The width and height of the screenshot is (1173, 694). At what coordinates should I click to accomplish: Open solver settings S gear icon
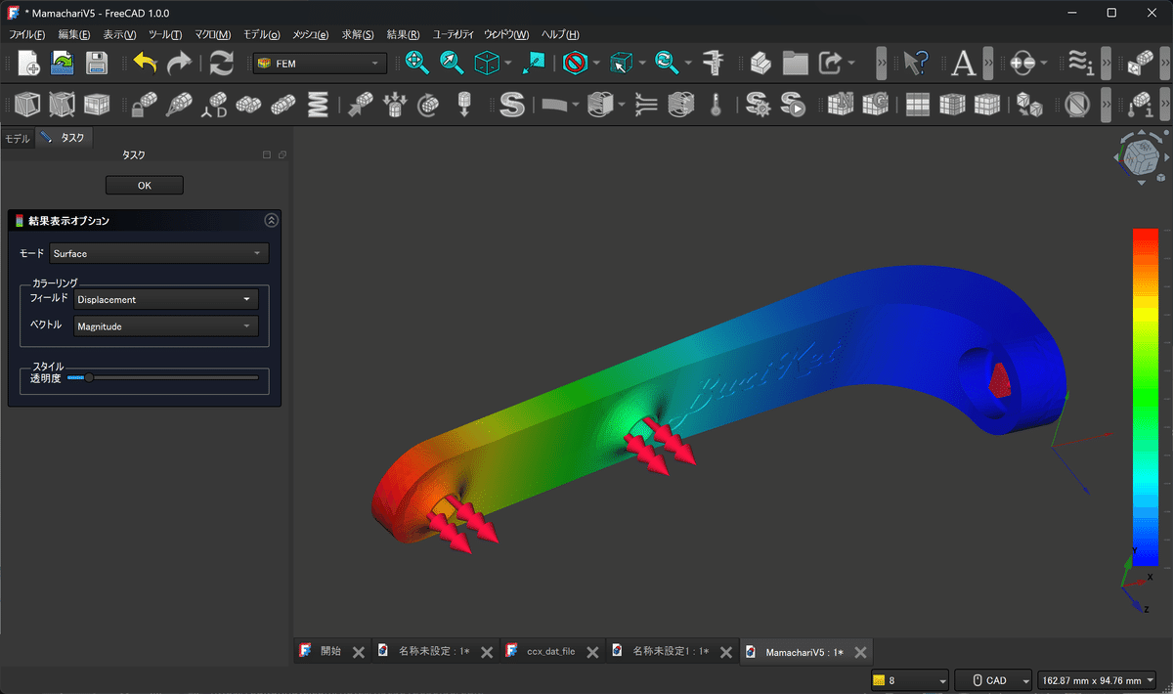(759, 104)
